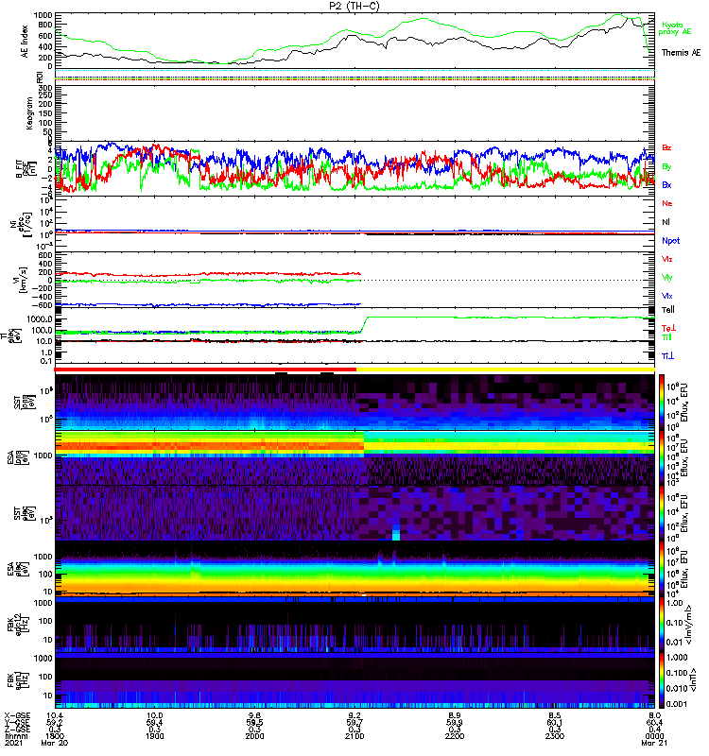Click the black Te parallel legend label

click(668, 310)
